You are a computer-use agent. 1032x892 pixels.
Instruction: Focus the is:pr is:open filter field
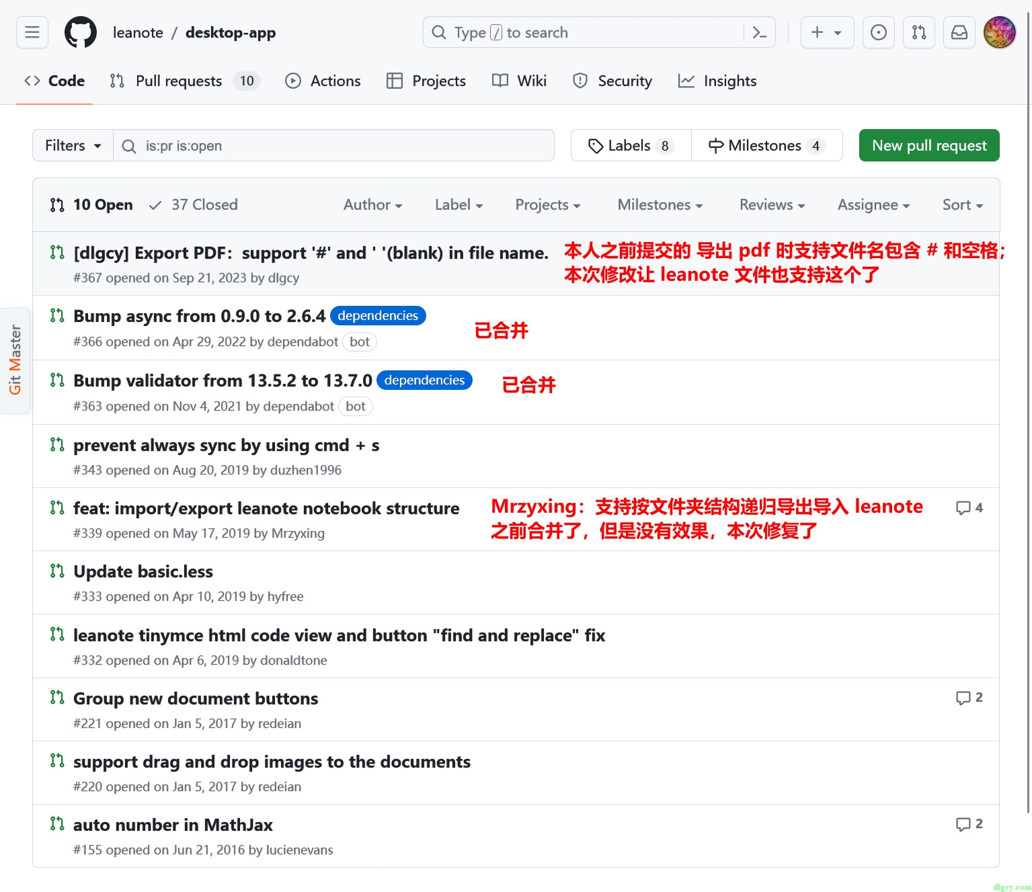click(x=333, y=145)
